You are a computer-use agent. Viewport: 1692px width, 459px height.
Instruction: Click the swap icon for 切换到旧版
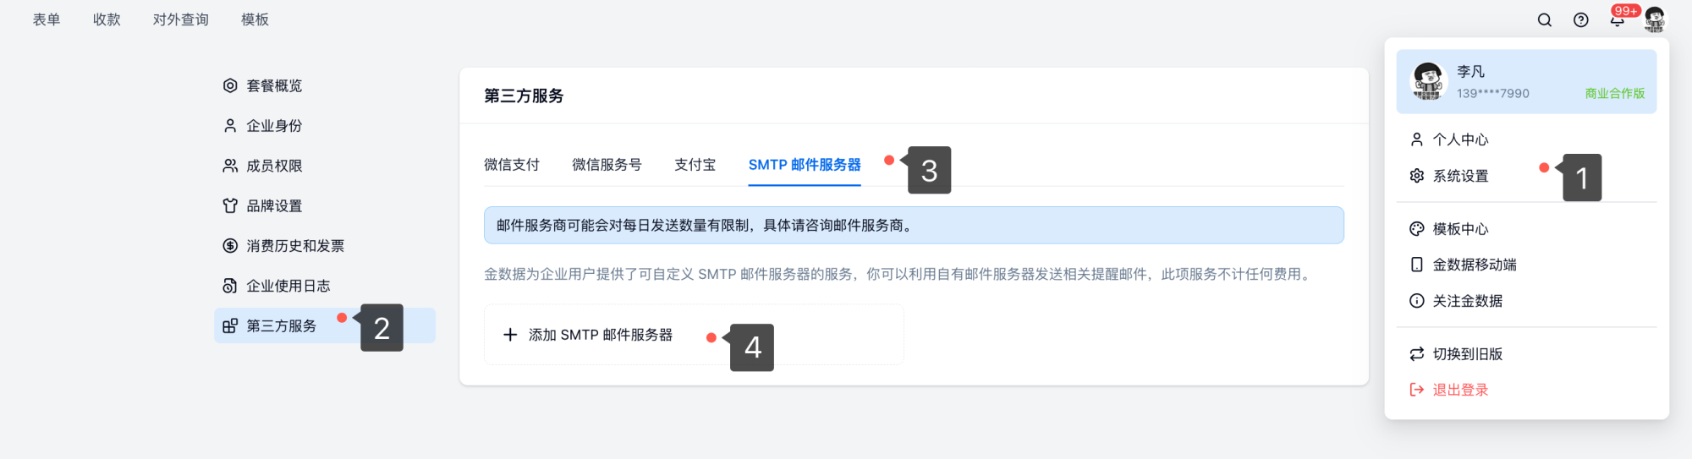coord(1417,354)
